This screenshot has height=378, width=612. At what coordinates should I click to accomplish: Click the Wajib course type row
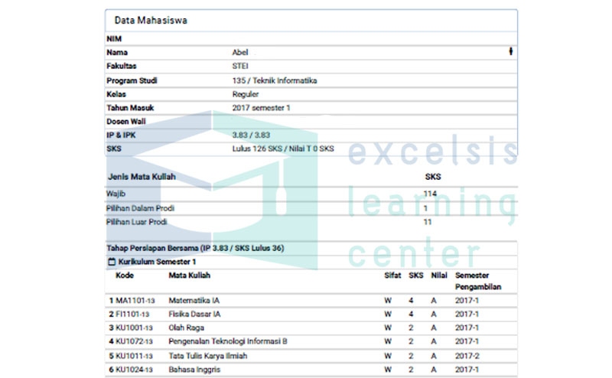tap(116, 194)
